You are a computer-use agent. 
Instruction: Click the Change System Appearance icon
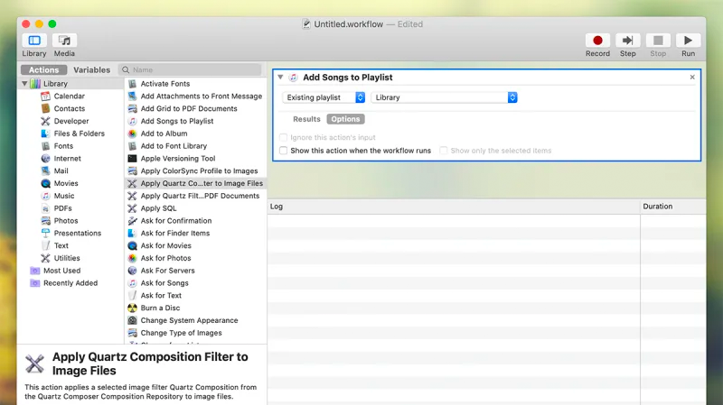click(132, 320)
